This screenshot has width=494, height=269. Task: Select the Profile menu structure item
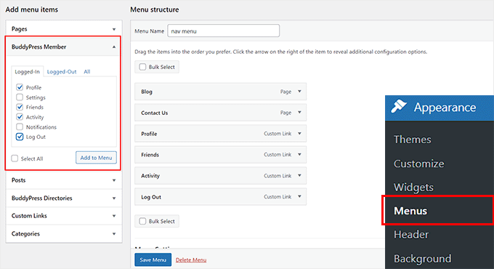[x=220, y=133]
